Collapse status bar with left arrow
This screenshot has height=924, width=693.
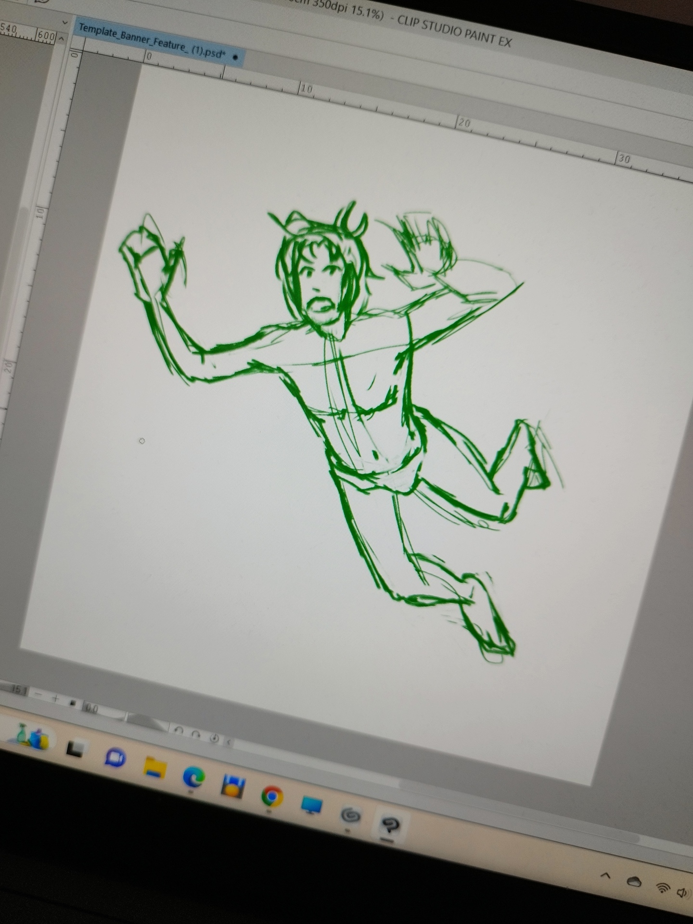coord(228,742)
